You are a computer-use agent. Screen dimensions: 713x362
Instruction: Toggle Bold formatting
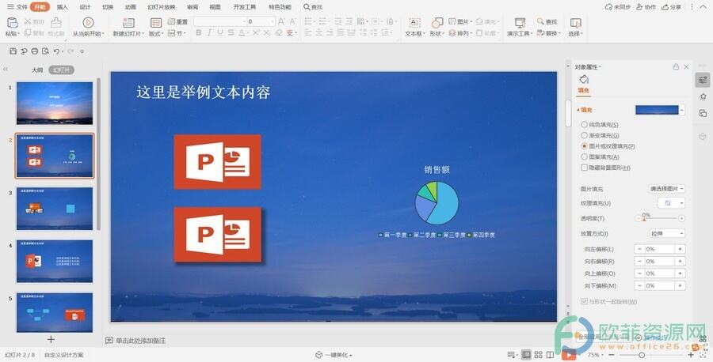(x=199, y=32)
